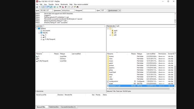Open the Site Manager dropdown arrow
Viewport: 194px width, 109px height.
pyautogui.click(x=39, y=7)
